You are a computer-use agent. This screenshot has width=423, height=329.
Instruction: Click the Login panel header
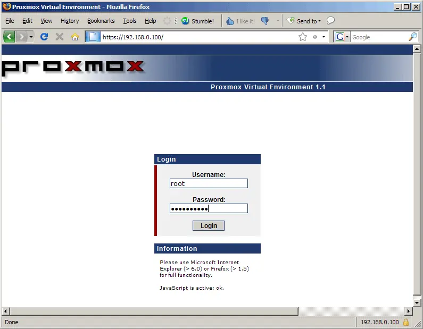[208, 159]
